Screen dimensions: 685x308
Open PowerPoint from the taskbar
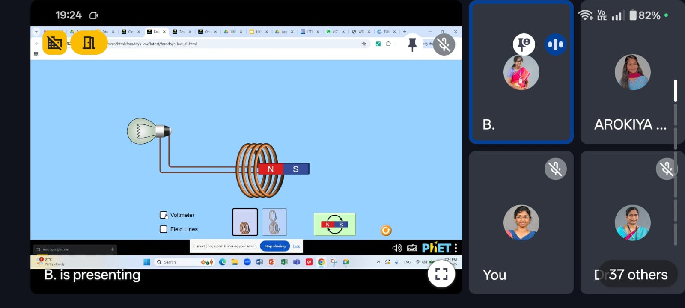tap(272, 262)
